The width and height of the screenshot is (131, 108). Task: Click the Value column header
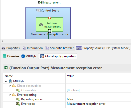98,76
